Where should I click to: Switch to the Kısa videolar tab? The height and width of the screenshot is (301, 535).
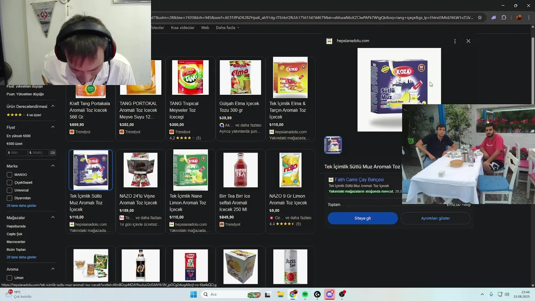(183, 28)
